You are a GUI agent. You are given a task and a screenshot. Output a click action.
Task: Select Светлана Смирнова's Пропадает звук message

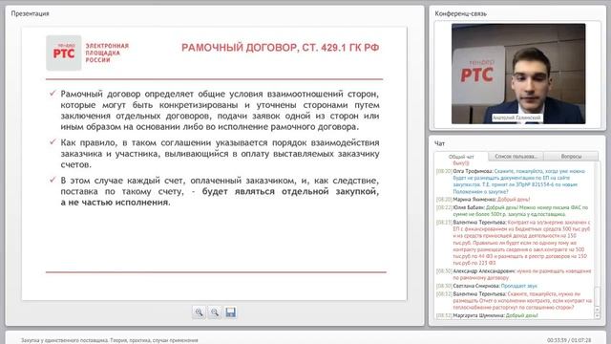click(x=486, y=286)
